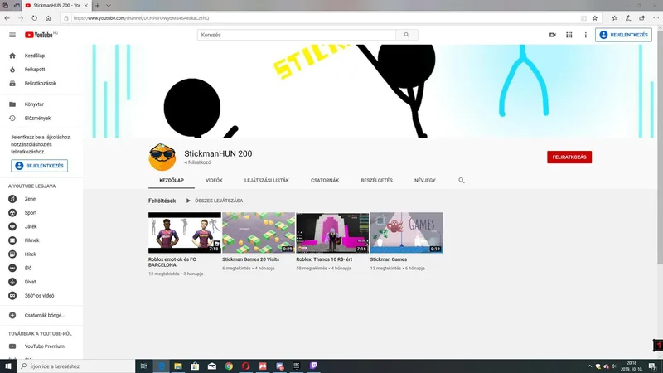
Task: Open Edge reading view icon
Action: (x=583, y=18)
